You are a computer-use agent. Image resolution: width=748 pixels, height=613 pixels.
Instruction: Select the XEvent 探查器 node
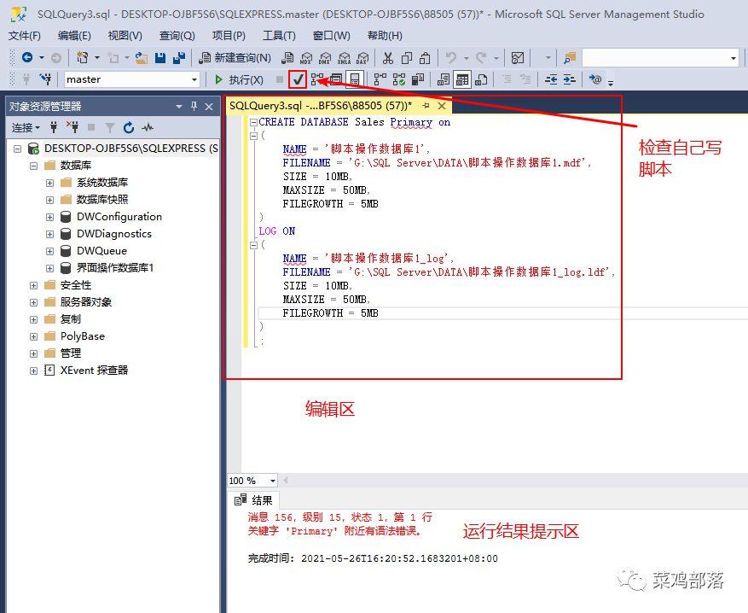coord(94,371)
